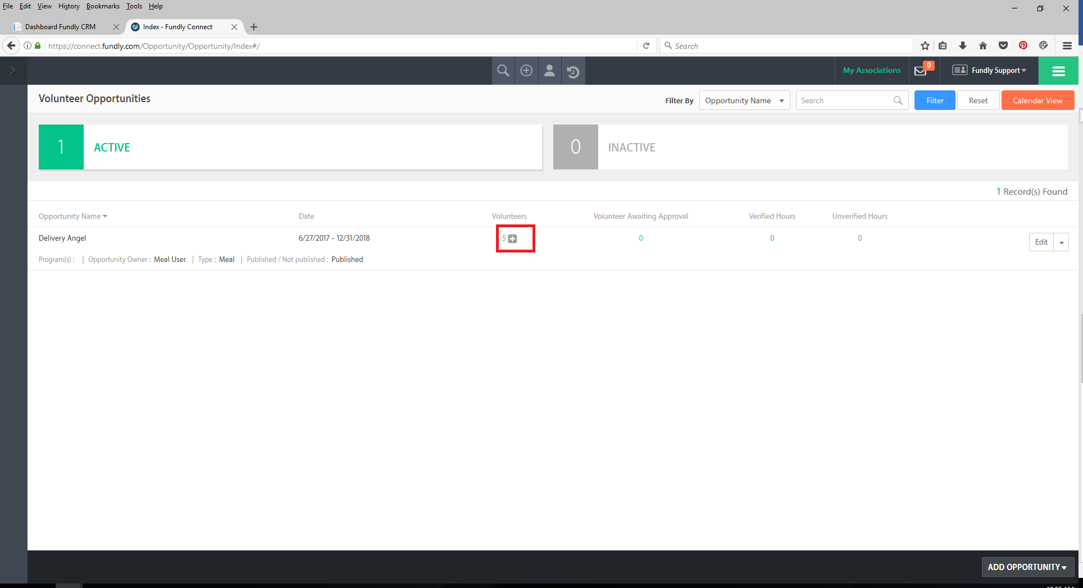Click the browser back arrow
This screenshot has width=1083, height=588.
[x=11, y=45]
